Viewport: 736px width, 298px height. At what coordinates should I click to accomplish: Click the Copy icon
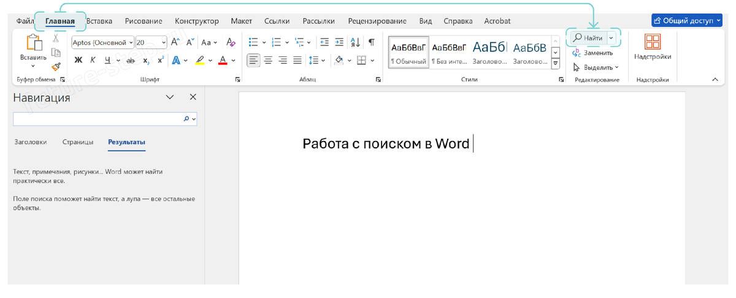(56, 53)
